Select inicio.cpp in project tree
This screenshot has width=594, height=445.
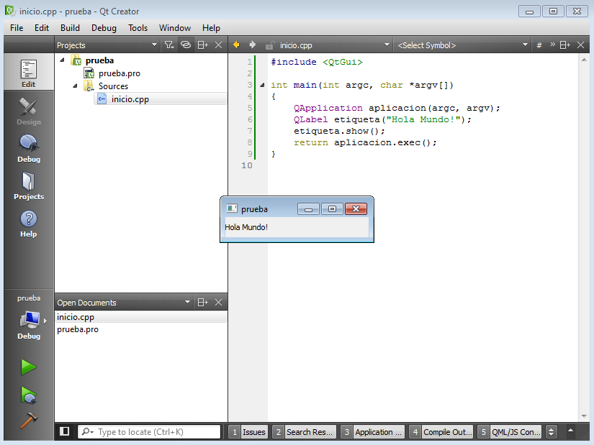tap(130, 99)
